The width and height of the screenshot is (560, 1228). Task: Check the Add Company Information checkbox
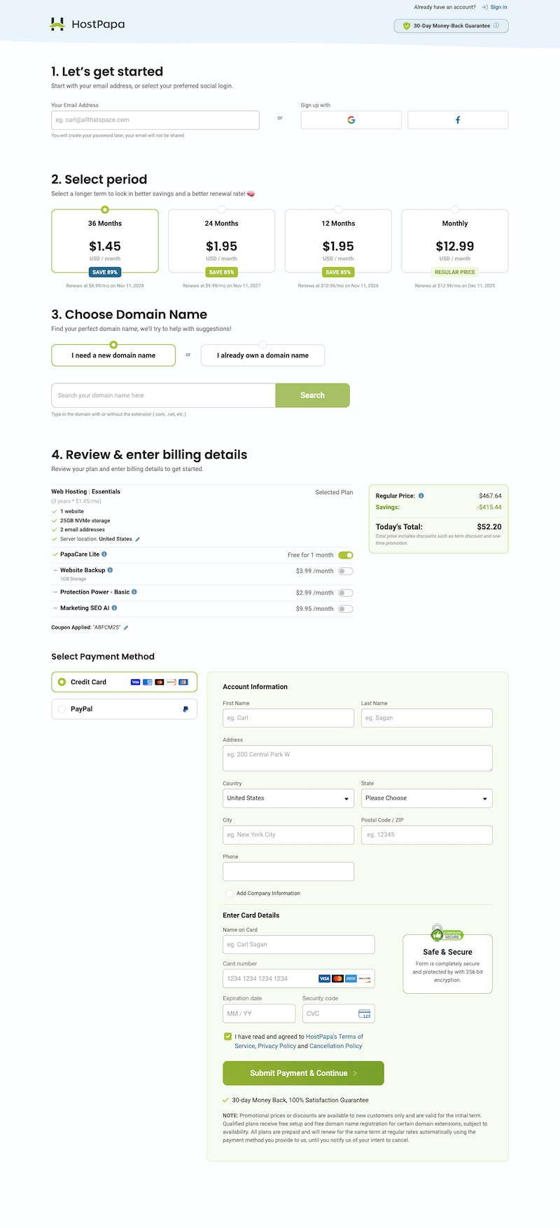coord(229,894)
